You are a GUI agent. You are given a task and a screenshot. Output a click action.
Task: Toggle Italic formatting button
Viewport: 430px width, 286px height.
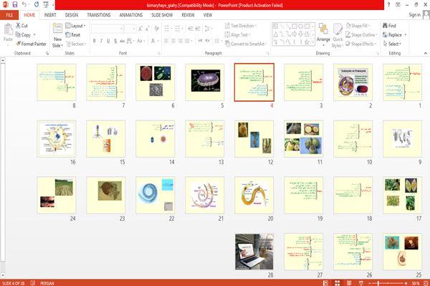coord(102,41)
